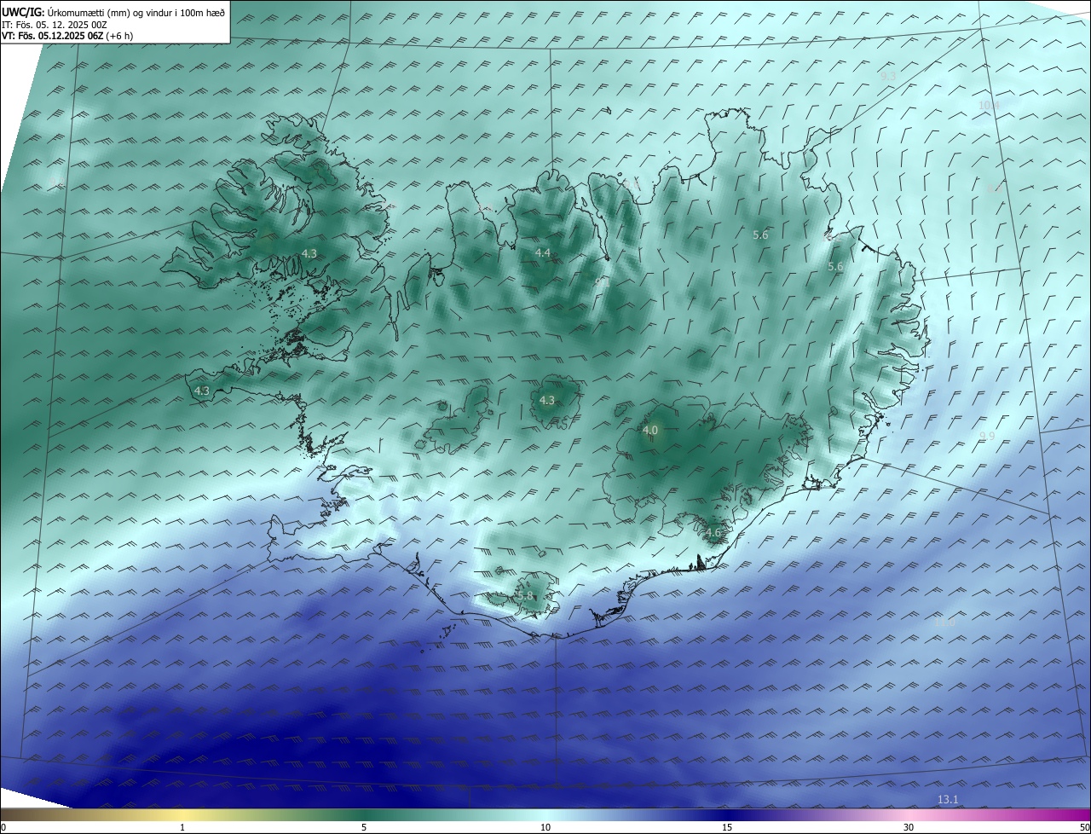The height and width of the screenshot is (834, 1091).
Task: Click the 11.0 value label over the sea
Action: pyautogui.click(x=944, y=623)
